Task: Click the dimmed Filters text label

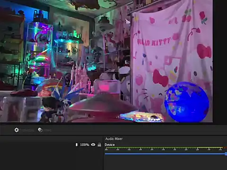Action: (47, 130)
